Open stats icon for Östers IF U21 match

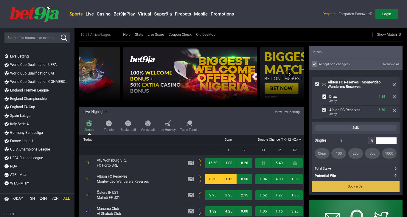click(191, 195)
